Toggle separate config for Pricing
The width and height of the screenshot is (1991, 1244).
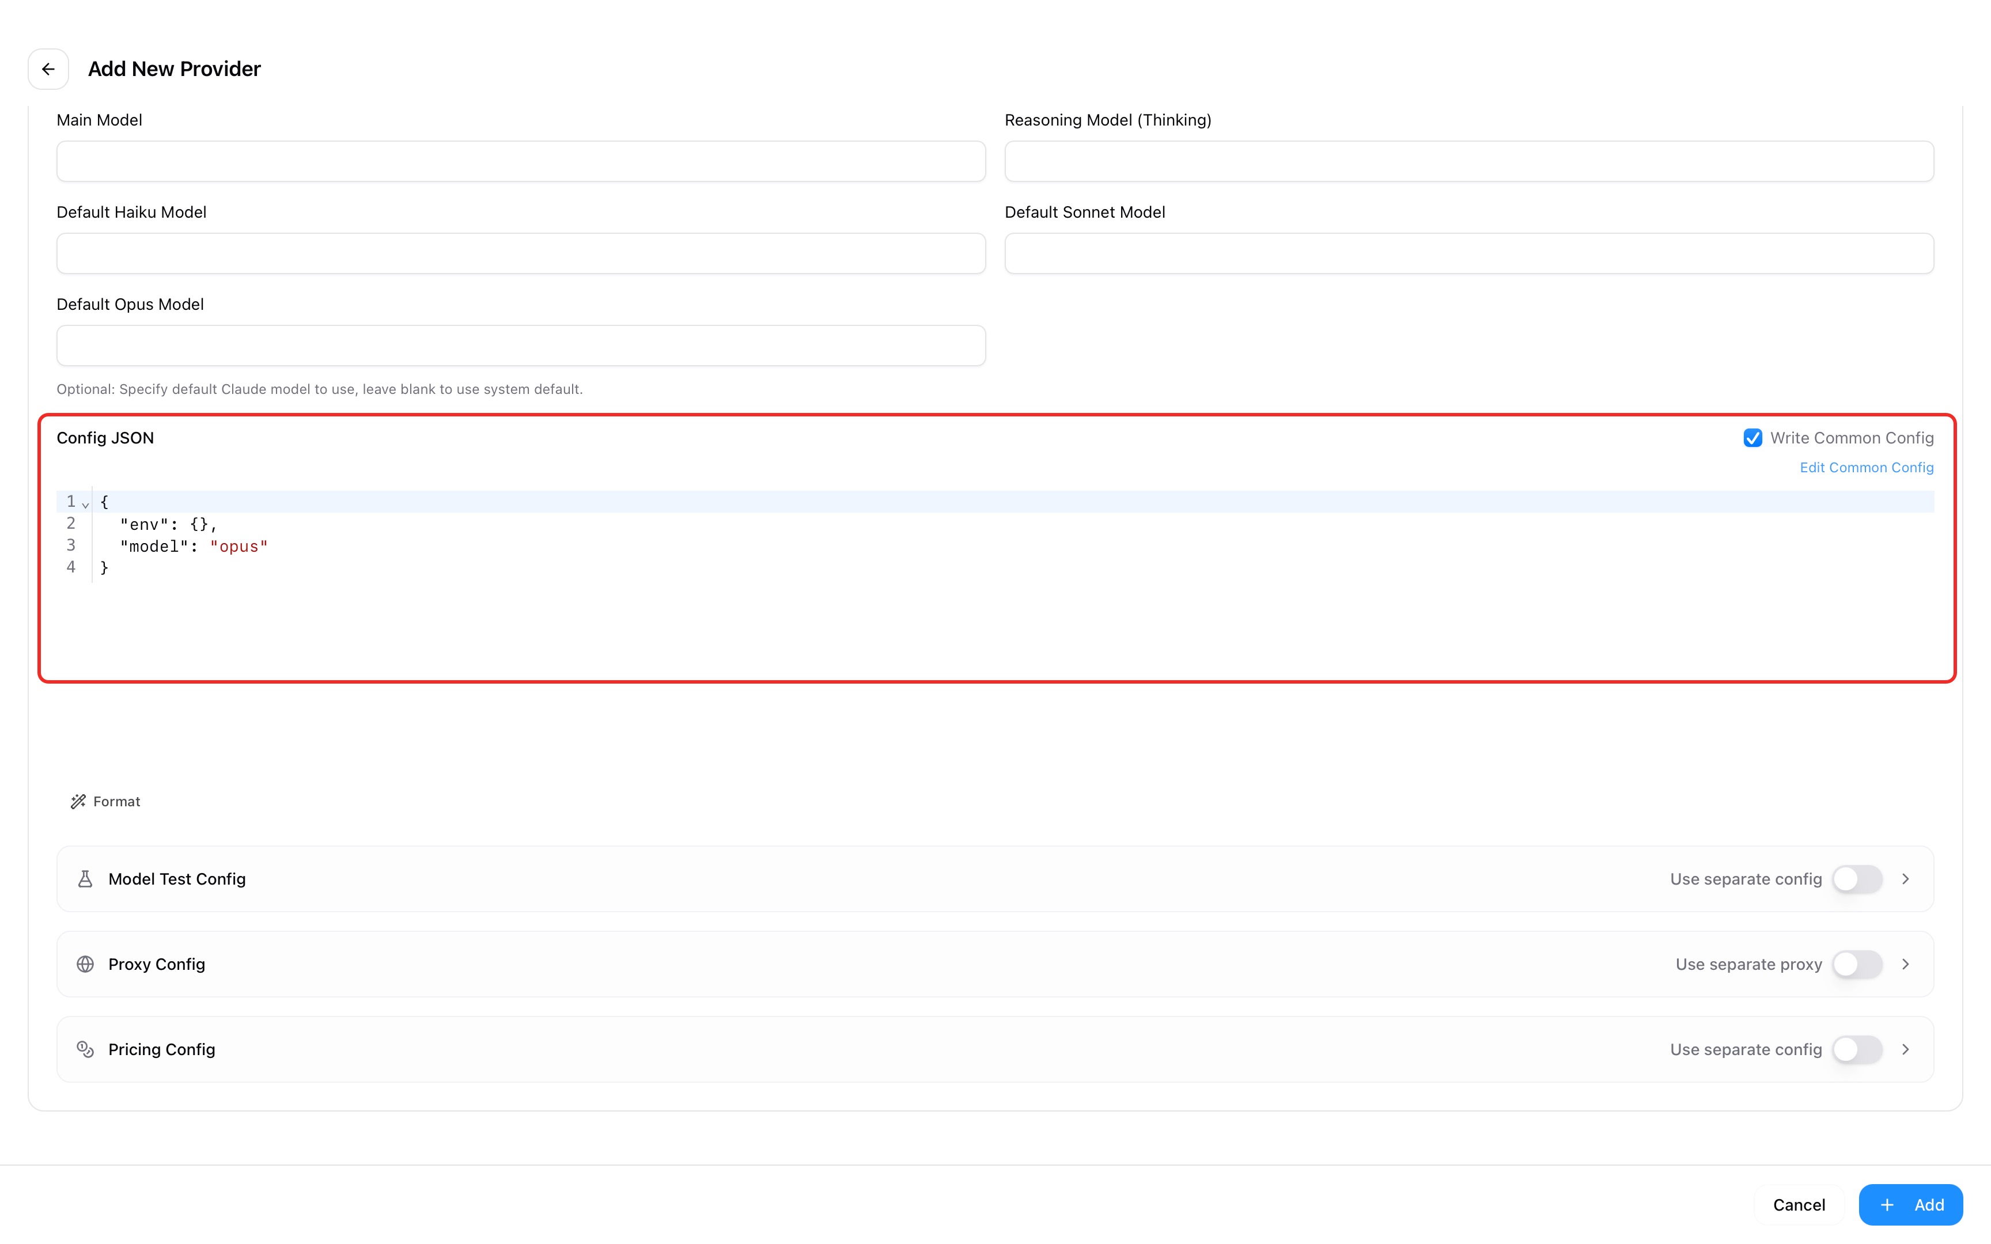tap(1857, 1049)
